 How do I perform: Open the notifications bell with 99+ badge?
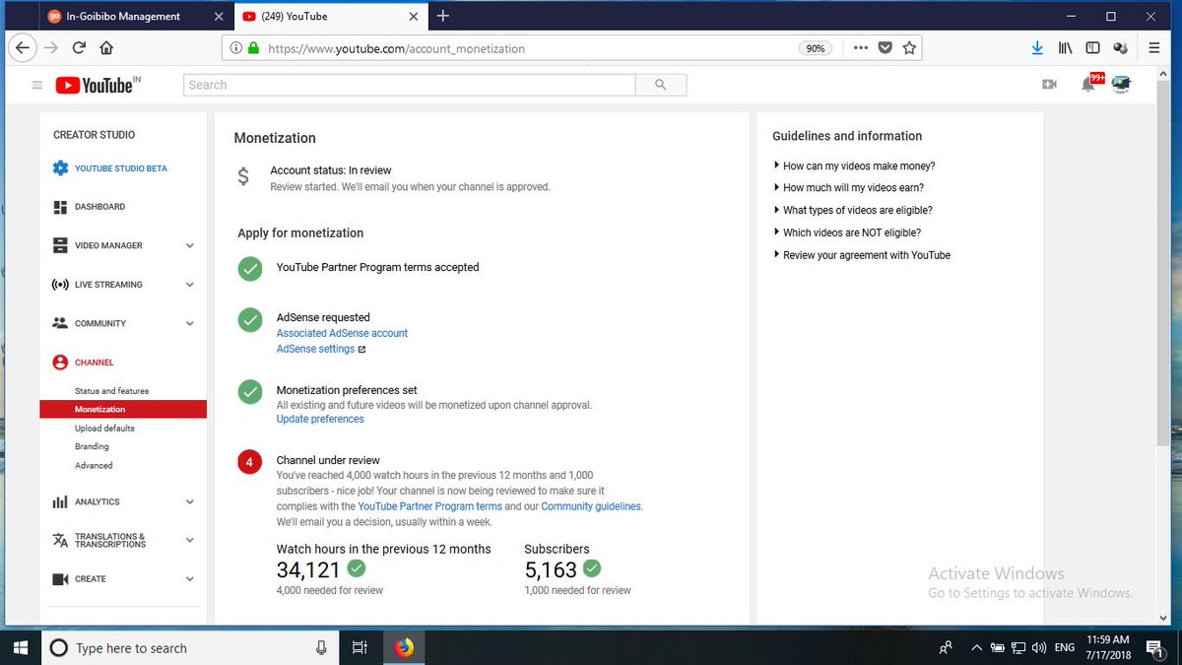coord(1088,85)
